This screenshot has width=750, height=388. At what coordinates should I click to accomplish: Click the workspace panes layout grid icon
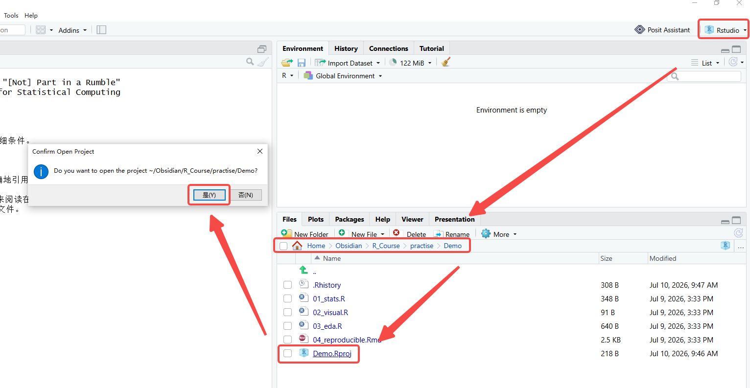pos(41,30)
